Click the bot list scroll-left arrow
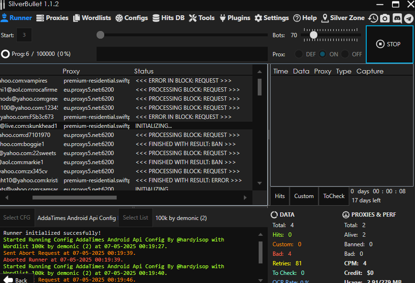This screenshot has width=415, height=283. (7, 198)
